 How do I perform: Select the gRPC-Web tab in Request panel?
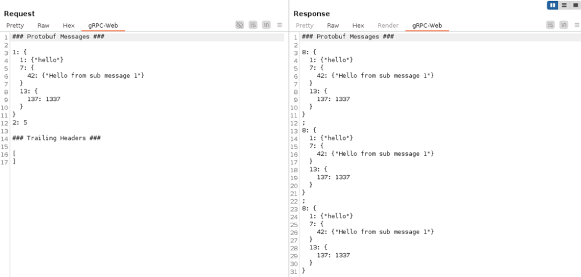pos(103,25)
